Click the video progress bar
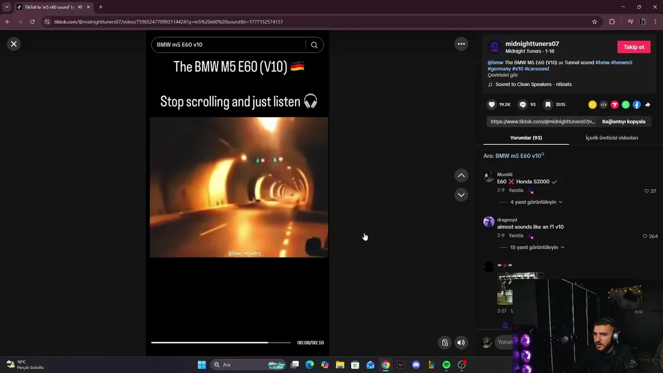The width and height of the screenshot is (663, 373). tap(221, 342)
